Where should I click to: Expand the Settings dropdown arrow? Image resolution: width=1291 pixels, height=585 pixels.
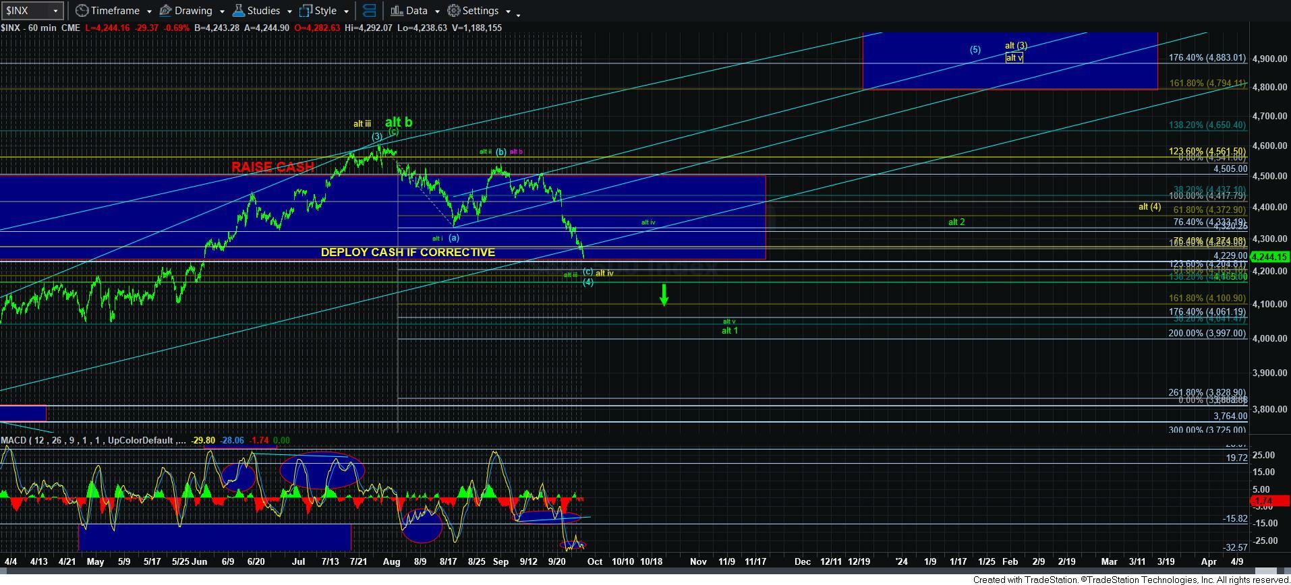pos(507,11)
